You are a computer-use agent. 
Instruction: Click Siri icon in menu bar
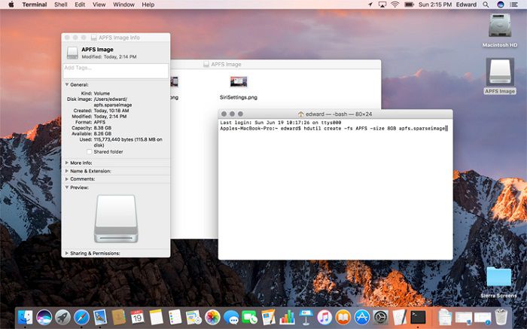[501, 5]
